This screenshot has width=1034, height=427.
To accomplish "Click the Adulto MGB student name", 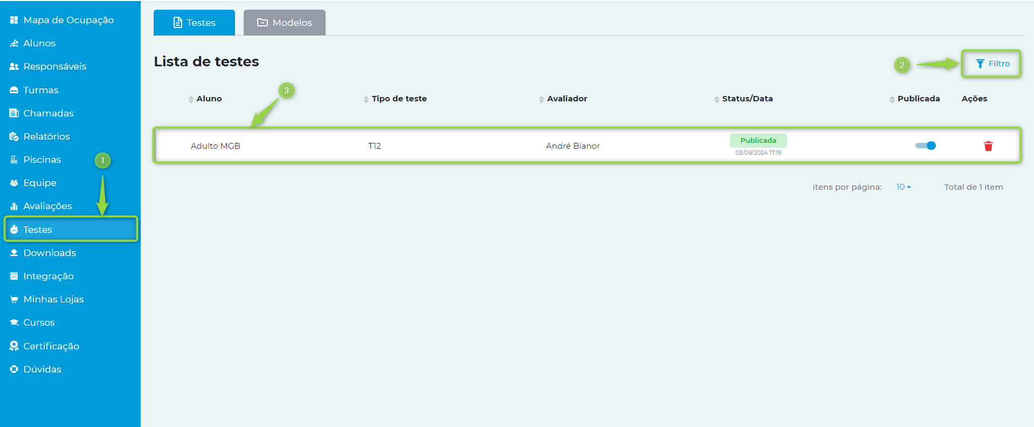I will click(216, 146).
